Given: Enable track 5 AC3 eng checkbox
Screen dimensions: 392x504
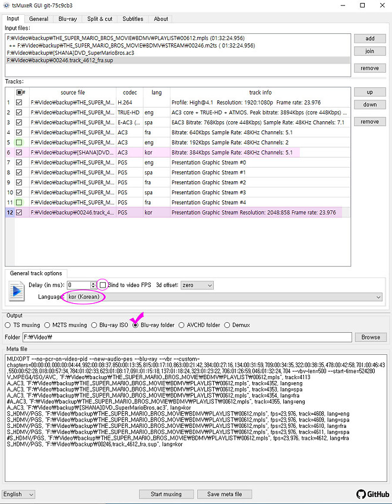Looking at the screenshot, I should (19, 143).
